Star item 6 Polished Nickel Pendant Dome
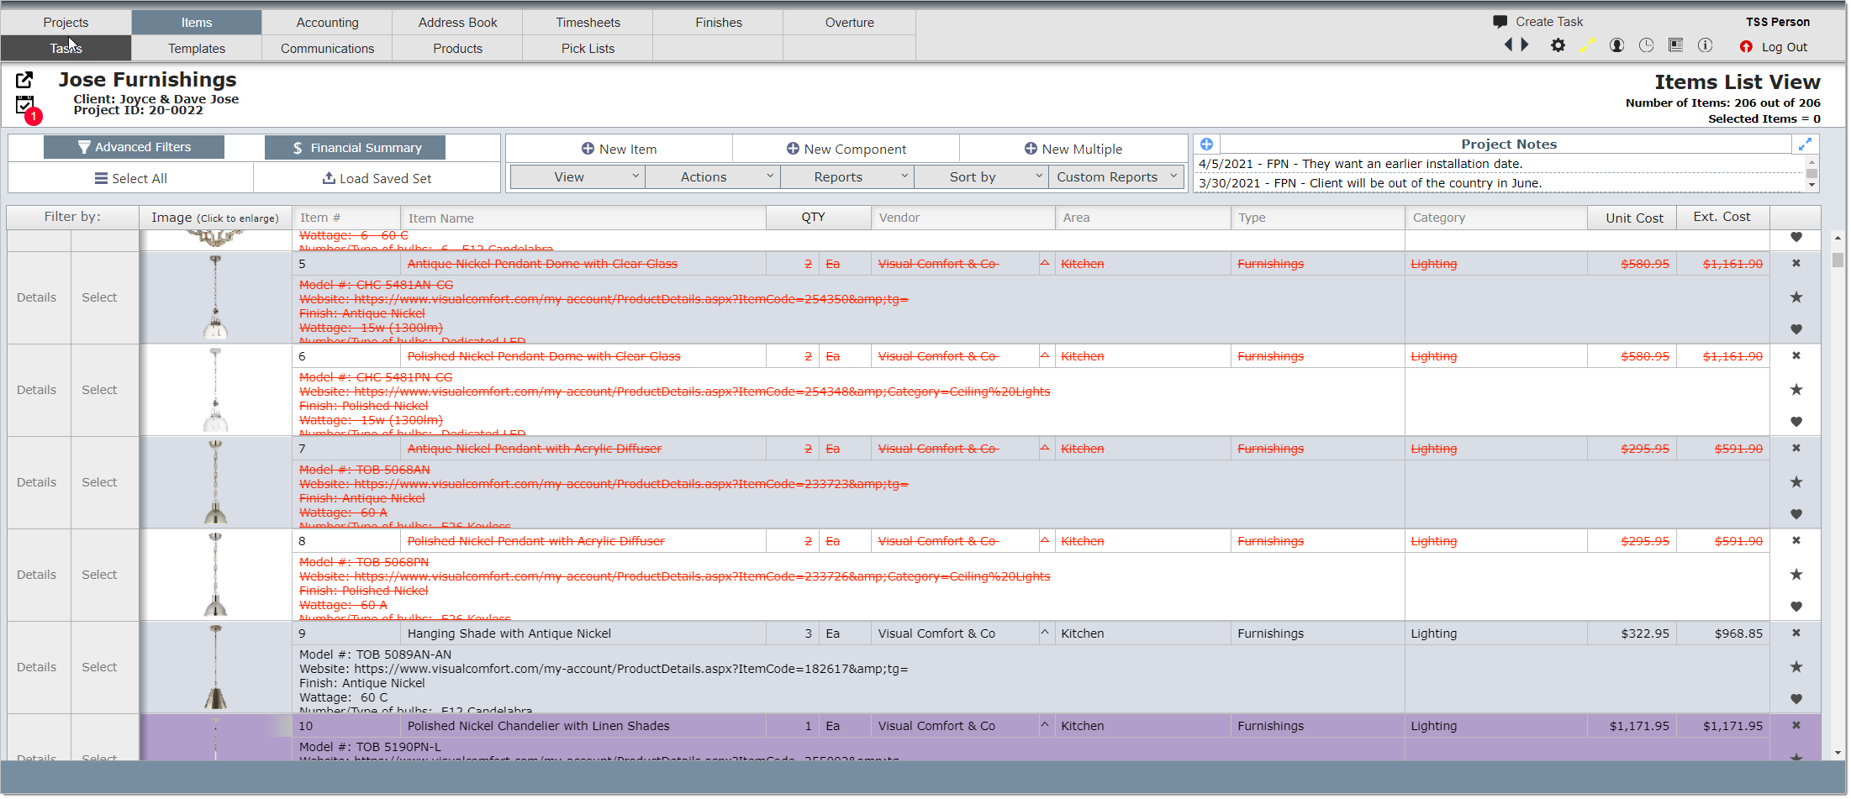 pyautogui.click(x=1796, y=390)
